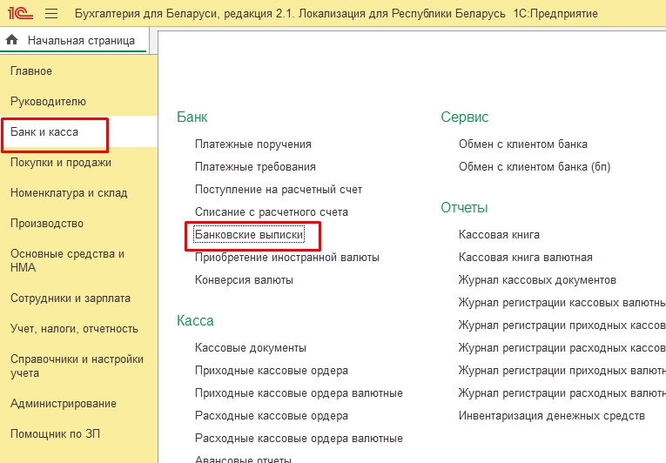Open Обмен с клиентом банка
Viewport: 666px width, 463px height.
click(x=523, y=144)
